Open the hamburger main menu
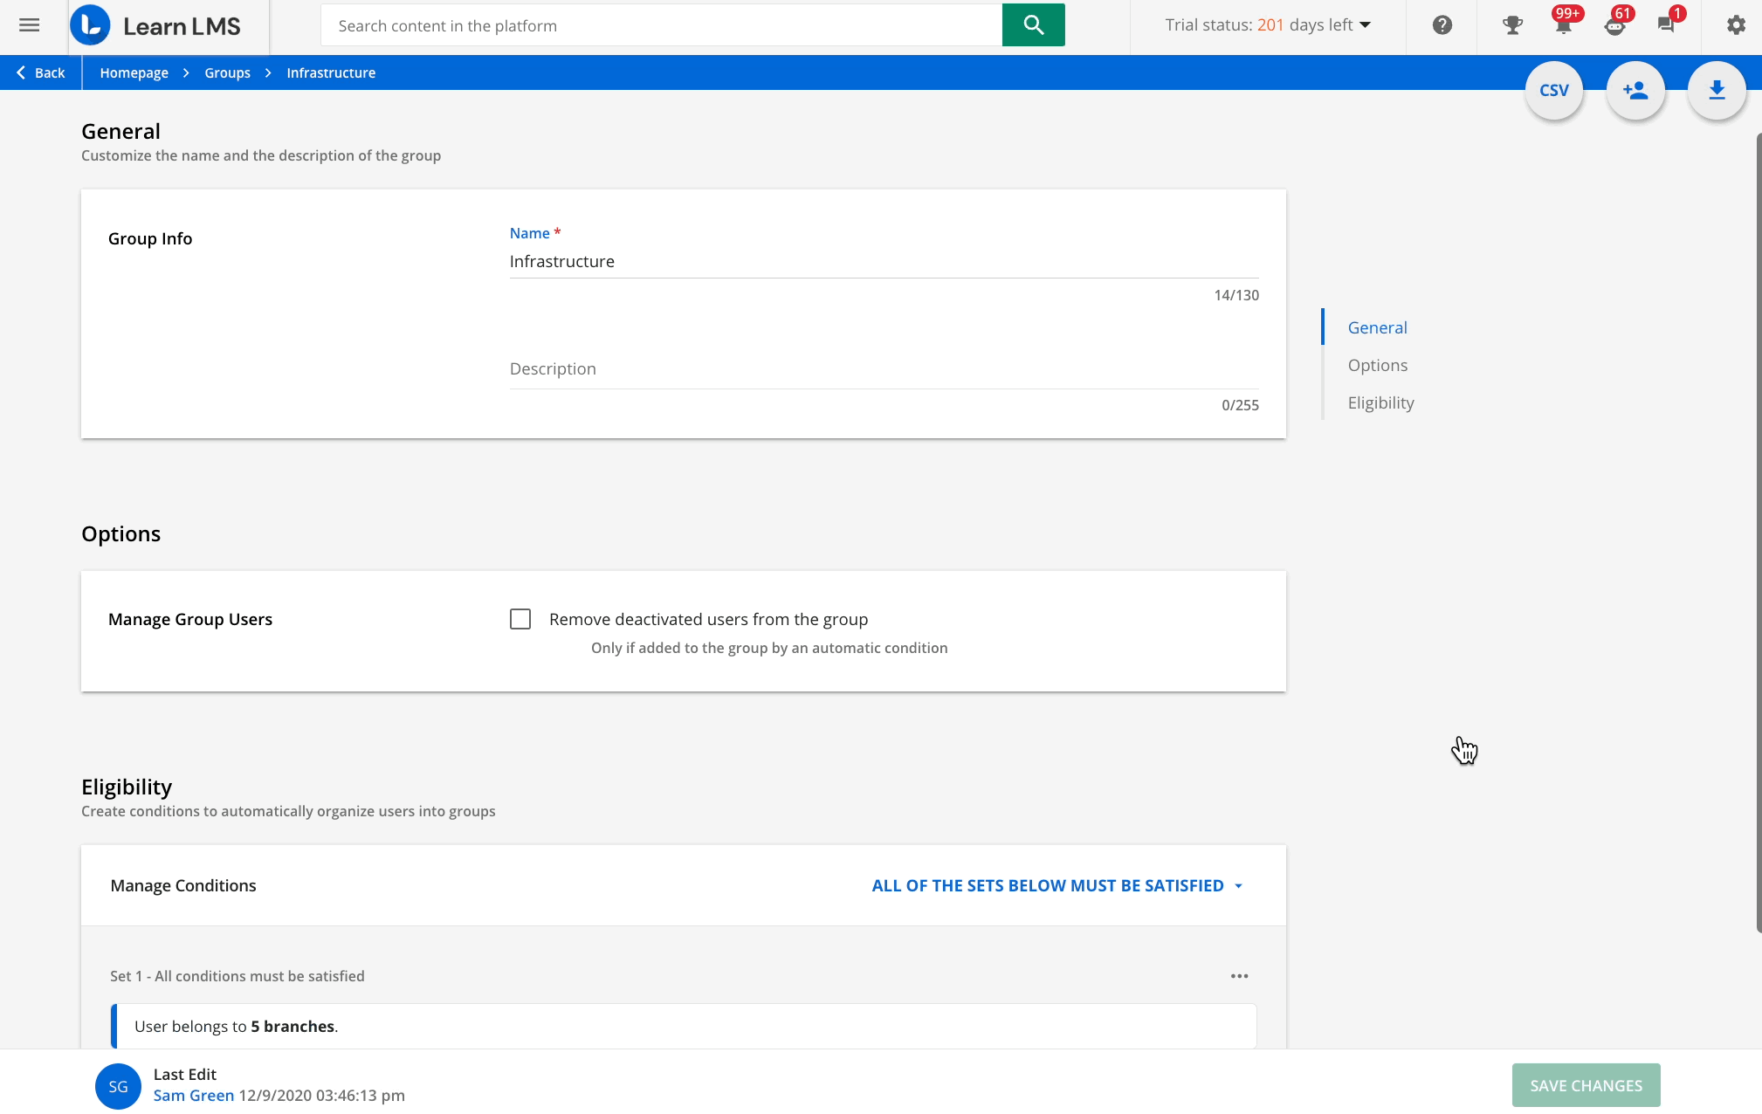The width and height of the screenshot is (1762, 1114). click(x=29, y=25)
